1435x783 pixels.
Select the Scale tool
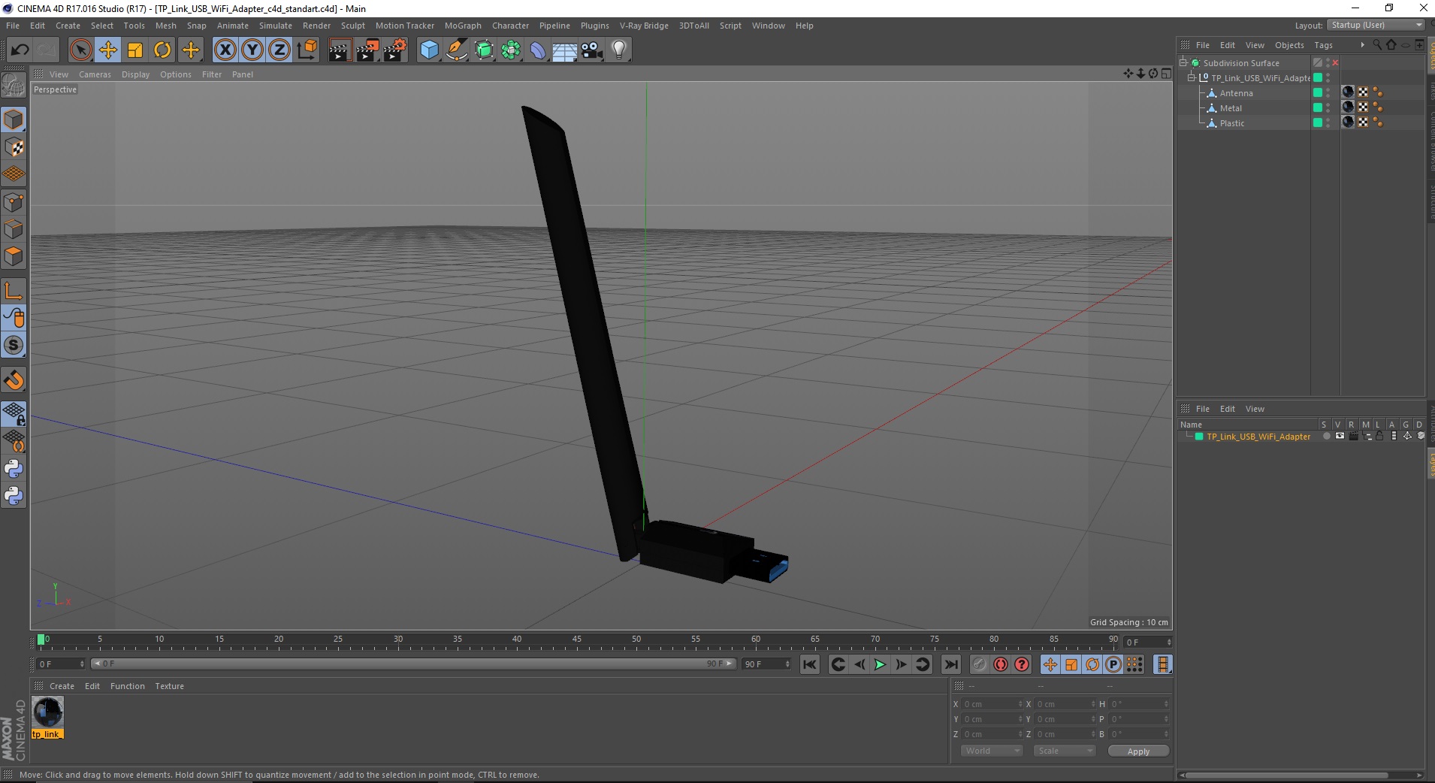135,50
